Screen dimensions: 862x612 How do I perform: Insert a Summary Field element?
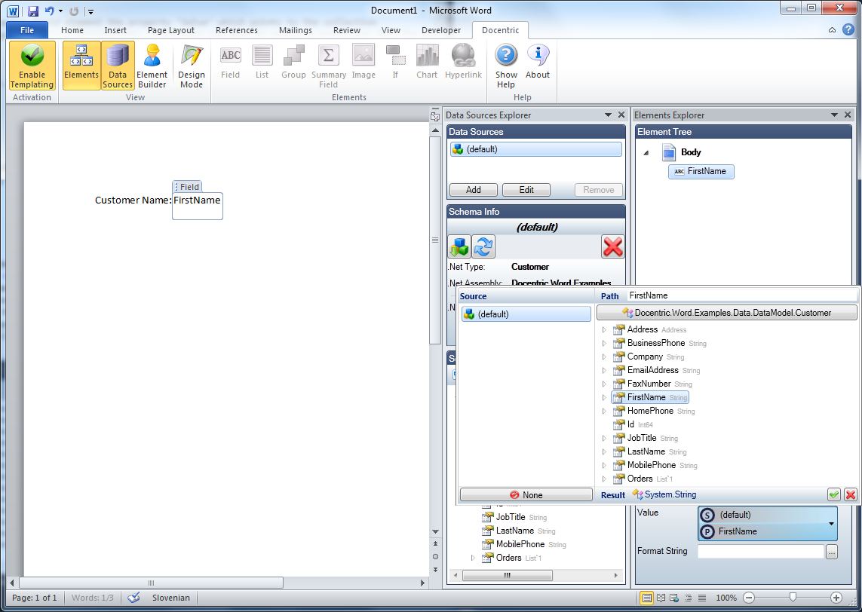coord(329,66)
